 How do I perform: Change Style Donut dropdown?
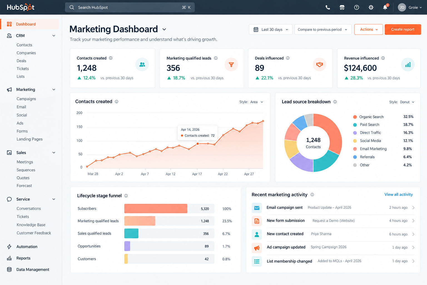pyautogui.click(x=402, y=102)
